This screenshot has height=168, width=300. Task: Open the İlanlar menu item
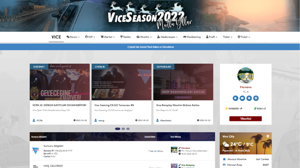(126, 37)
